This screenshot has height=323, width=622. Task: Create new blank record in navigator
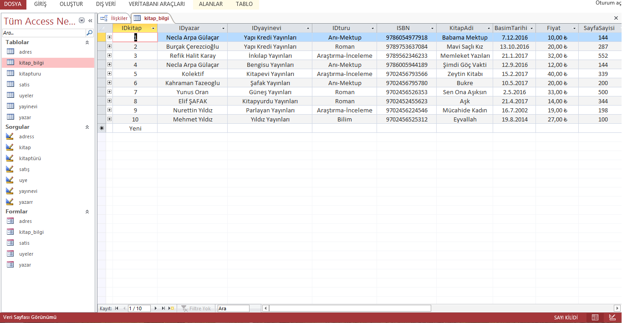pyautogui.click(x=171, y=308)
